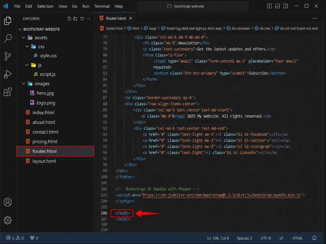Toggle the primary side bar layout

[x=269, y=6]
